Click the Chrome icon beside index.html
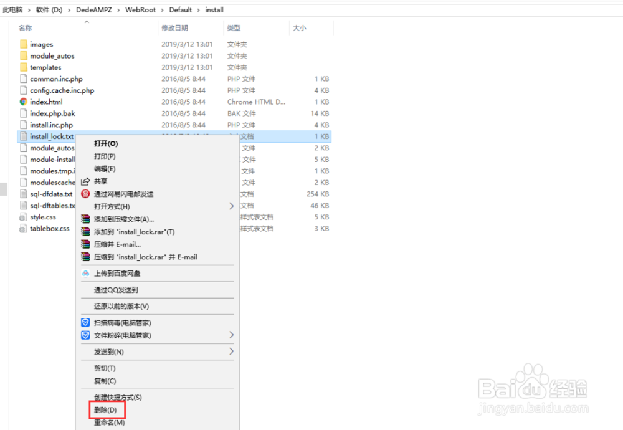623x430 pixels. tap(24, 102)
